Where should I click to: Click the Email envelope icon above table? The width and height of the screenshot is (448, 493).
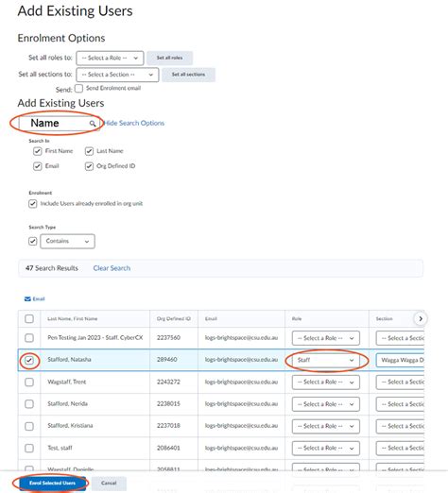point(27,298)
